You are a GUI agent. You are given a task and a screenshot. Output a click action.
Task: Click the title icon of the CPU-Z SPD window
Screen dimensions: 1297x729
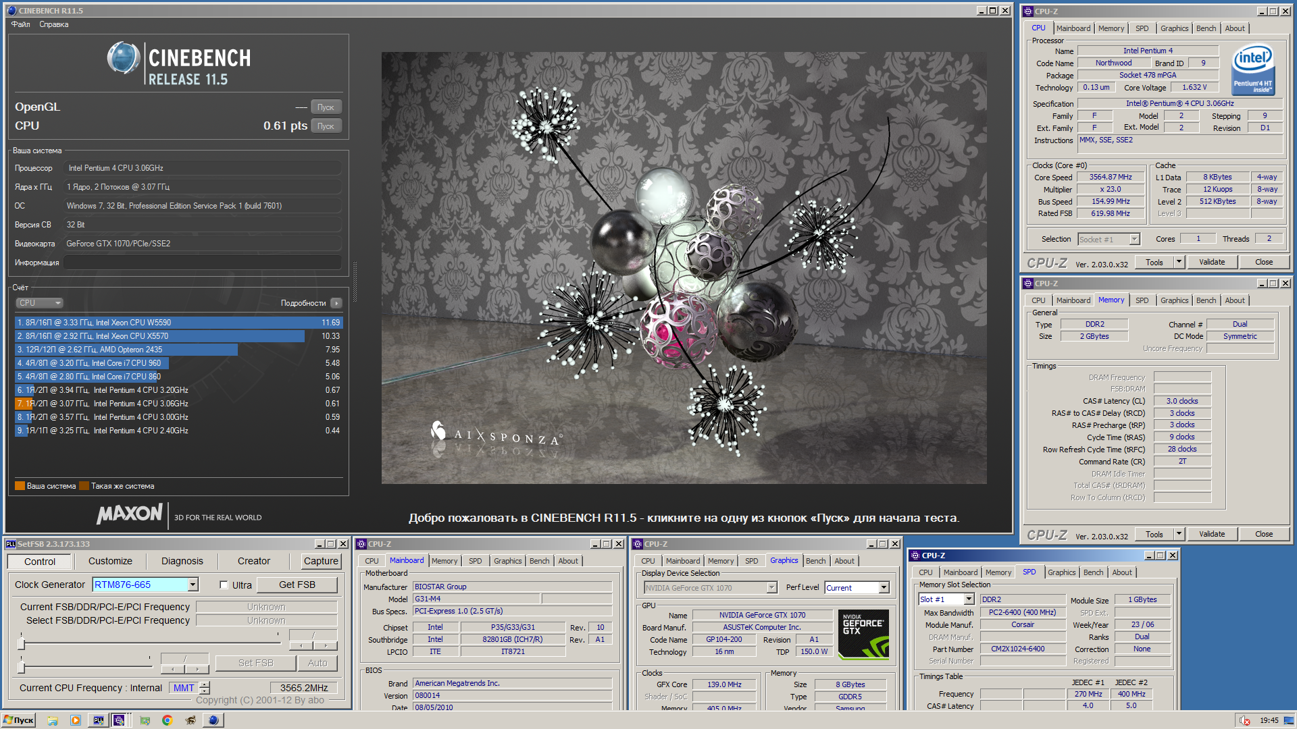click(x=915, y=556)
